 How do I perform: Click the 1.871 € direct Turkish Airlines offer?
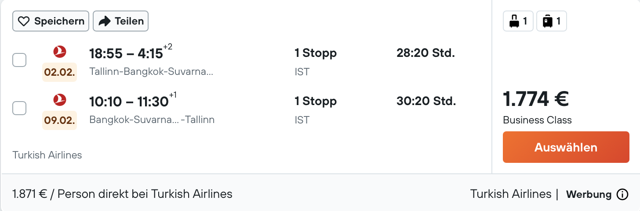pos(122,194)
